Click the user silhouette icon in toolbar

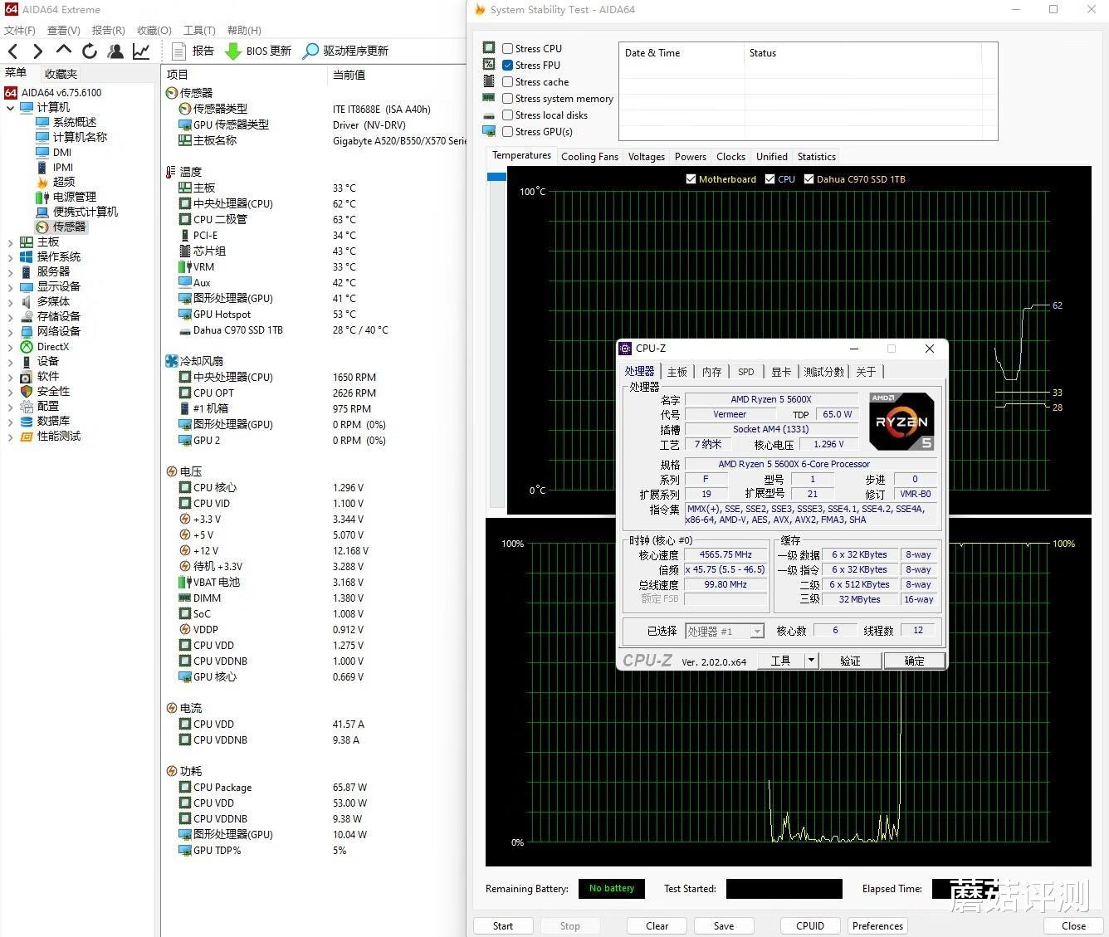115,51
